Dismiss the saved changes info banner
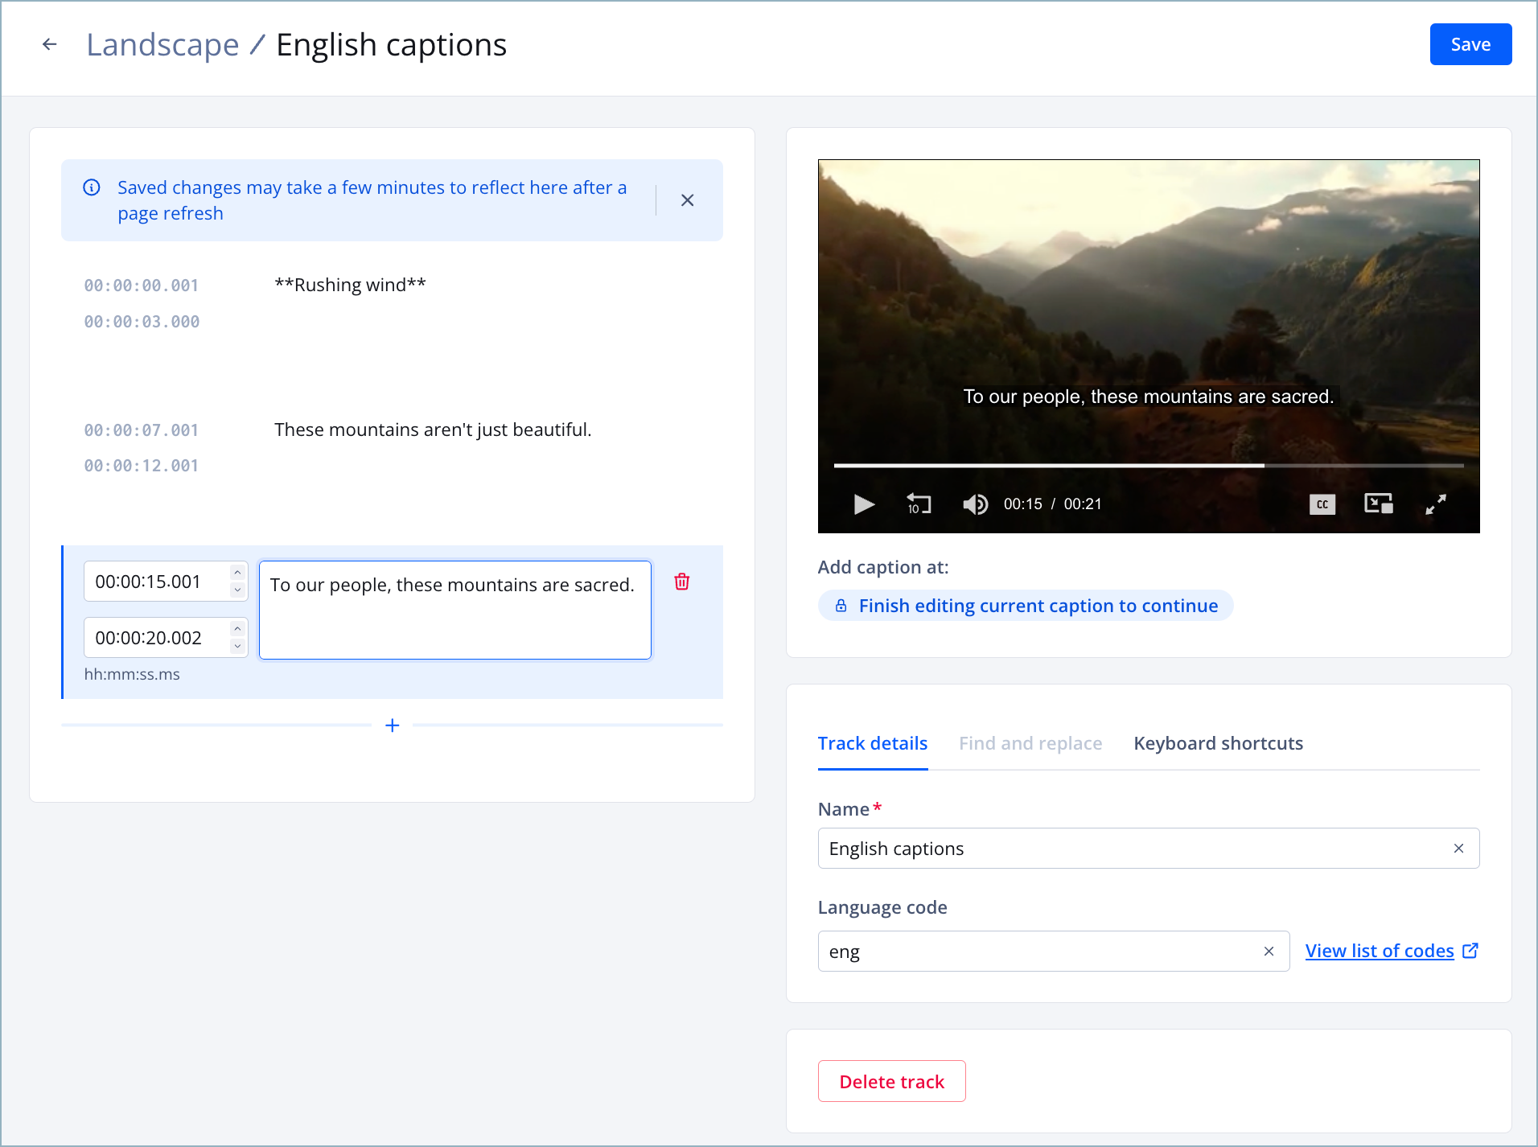This screenshot has height=1147, width=1538. 687,200
